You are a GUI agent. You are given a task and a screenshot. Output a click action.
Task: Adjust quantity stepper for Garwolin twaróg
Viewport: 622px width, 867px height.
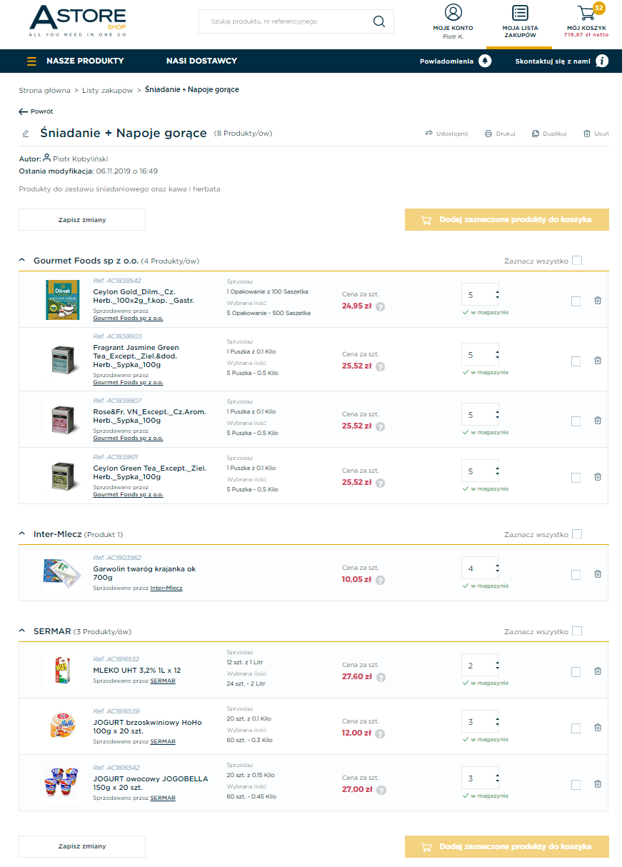(497, 568)
